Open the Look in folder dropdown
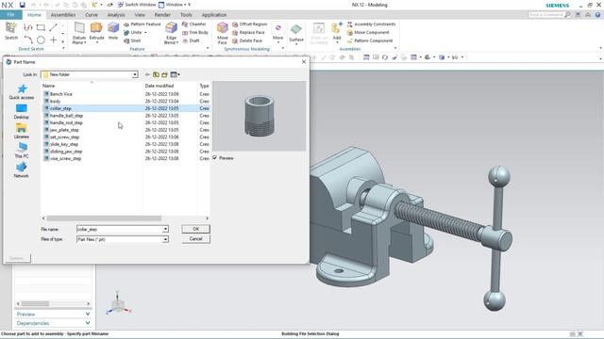The width and height of the screenshot is (604, 339). point(135,74)
